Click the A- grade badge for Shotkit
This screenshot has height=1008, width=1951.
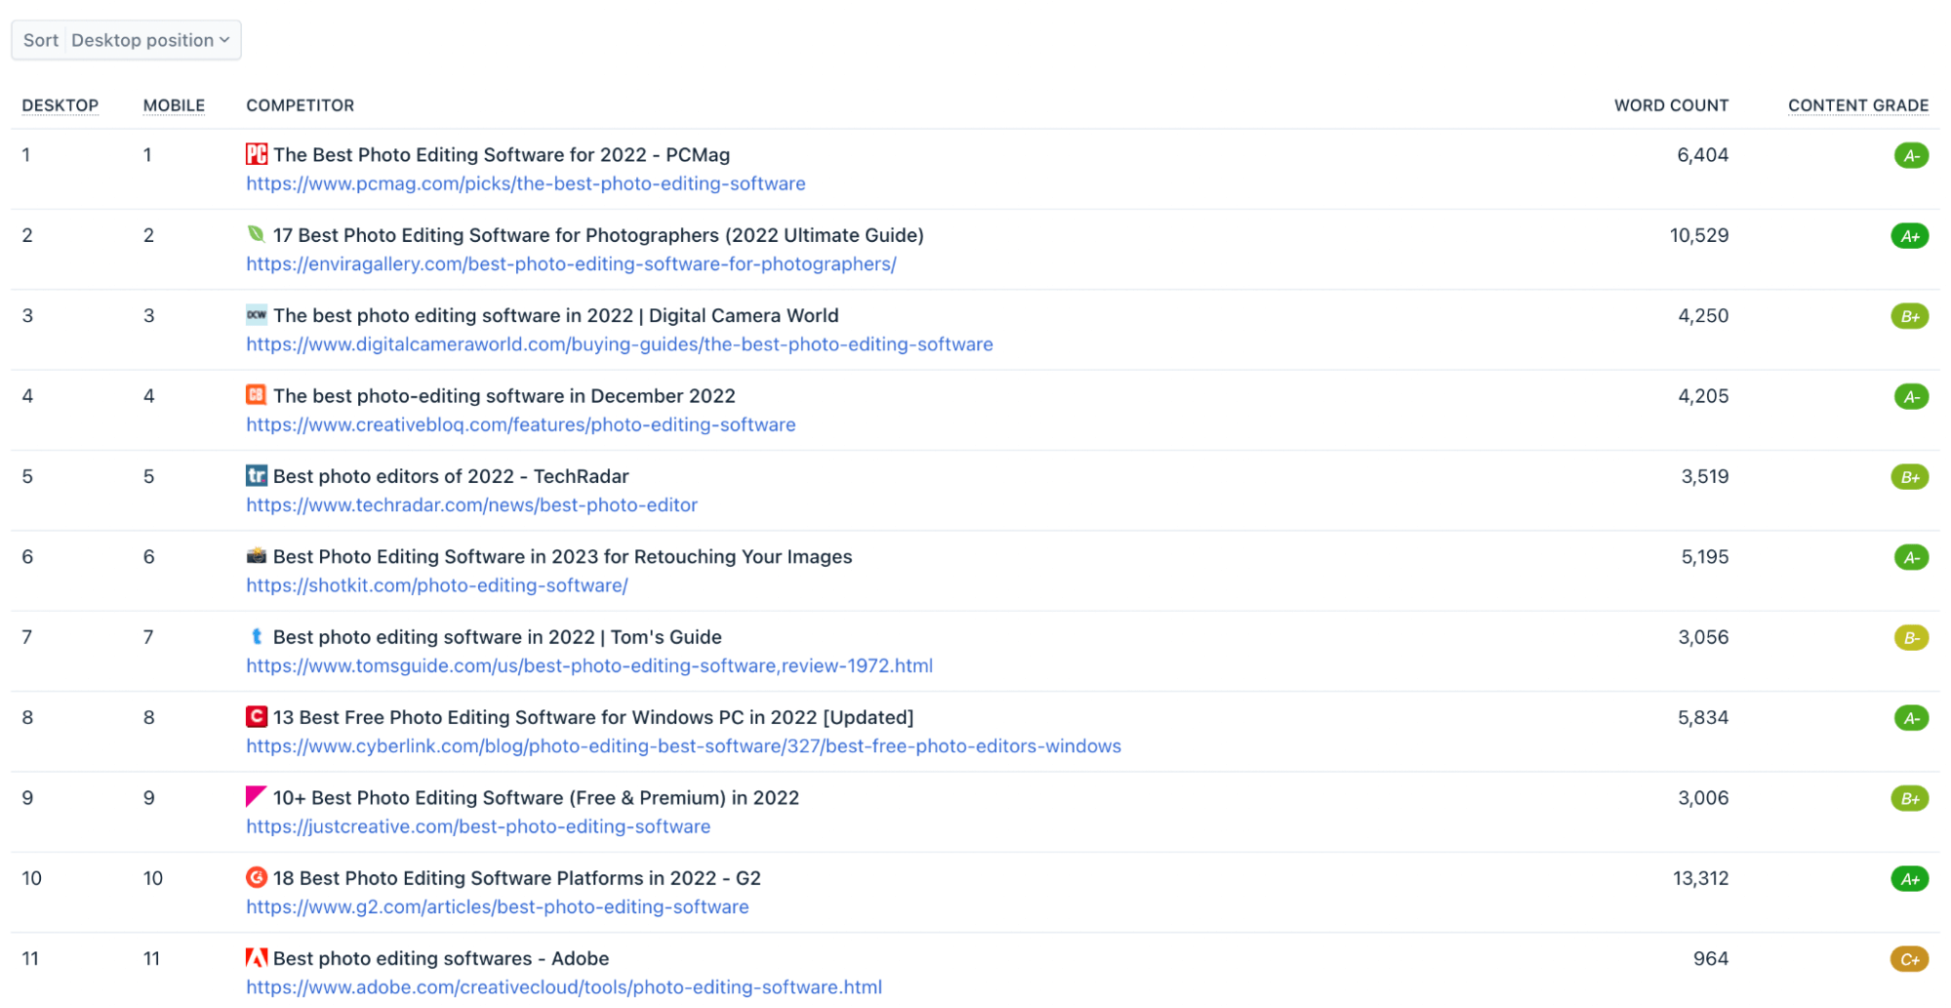coord(1911,557)
